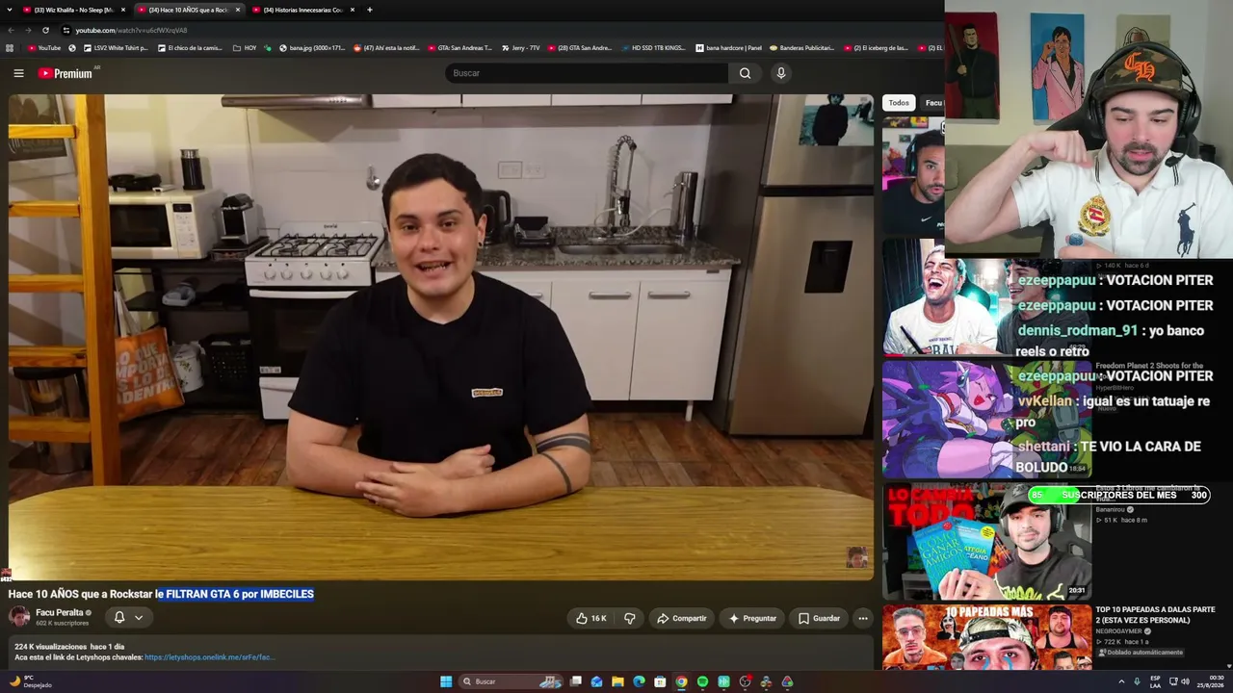This screenshot has height=693, width=1233.
Task: Open the LO CAMBIA TODO video thumbnail
Action: tap(987, 541)
